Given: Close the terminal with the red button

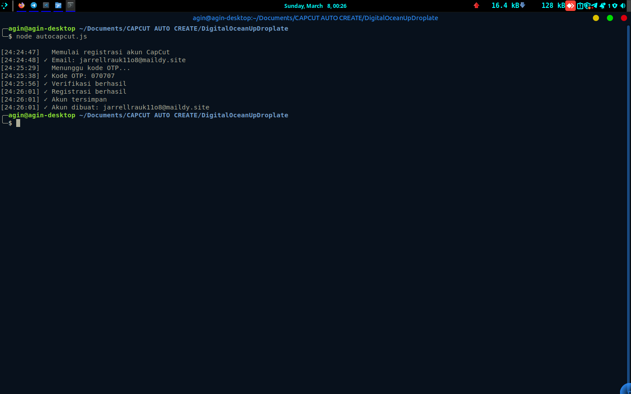Looking at the screenshot, I should [624, 18].
